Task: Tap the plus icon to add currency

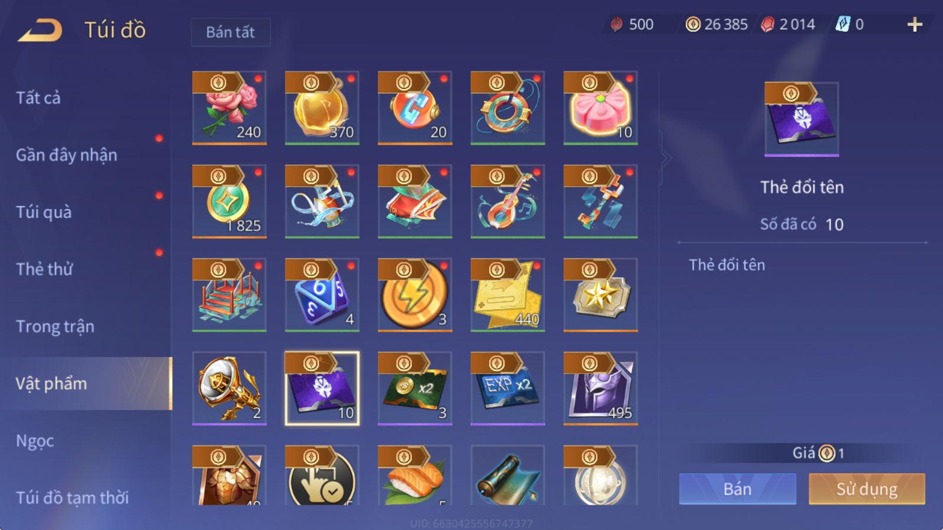Action: tap(915, 25)
